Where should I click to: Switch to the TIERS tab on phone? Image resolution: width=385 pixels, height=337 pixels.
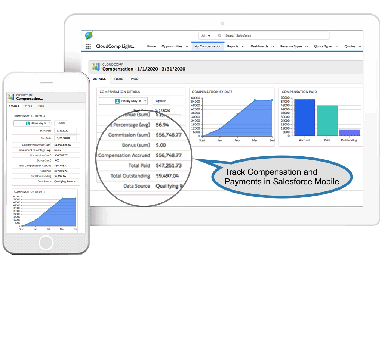(28, 106)
